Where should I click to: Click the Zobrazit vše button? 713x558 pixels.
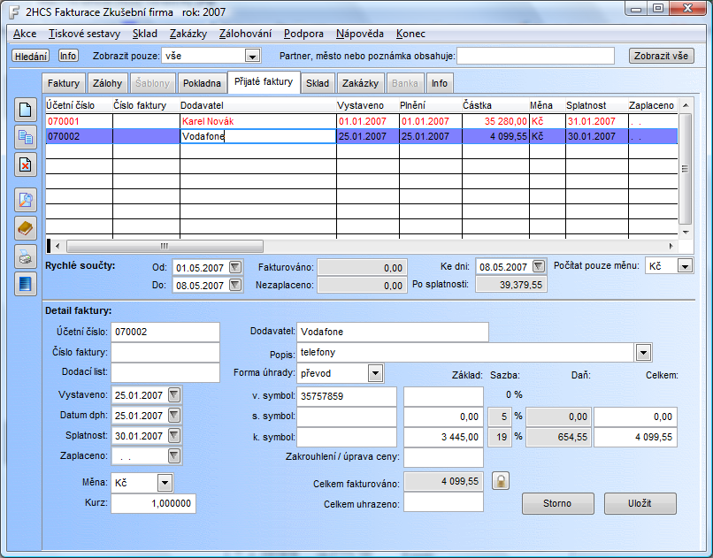pos(662,56)
